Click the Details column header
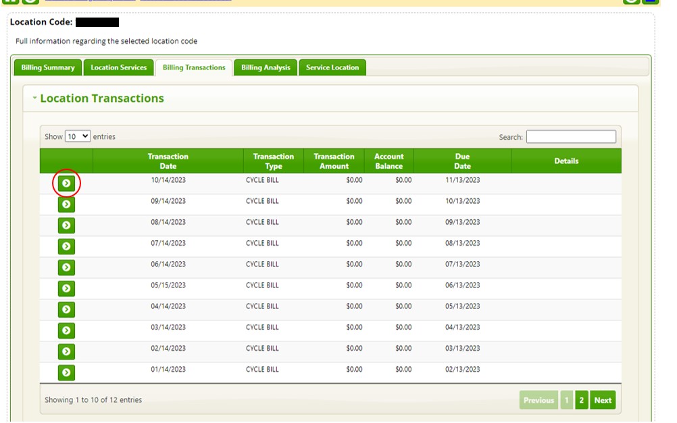This screenshot has width=677, height=423. [566, 161]
